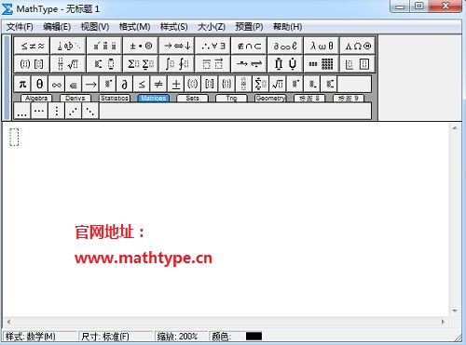Open the underbar and overbar templates palette
The image size is (466, 345).
[212, 64]
